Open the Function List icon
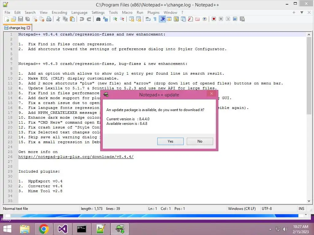This screenshot has width=314, height=235. coord(190,19)
